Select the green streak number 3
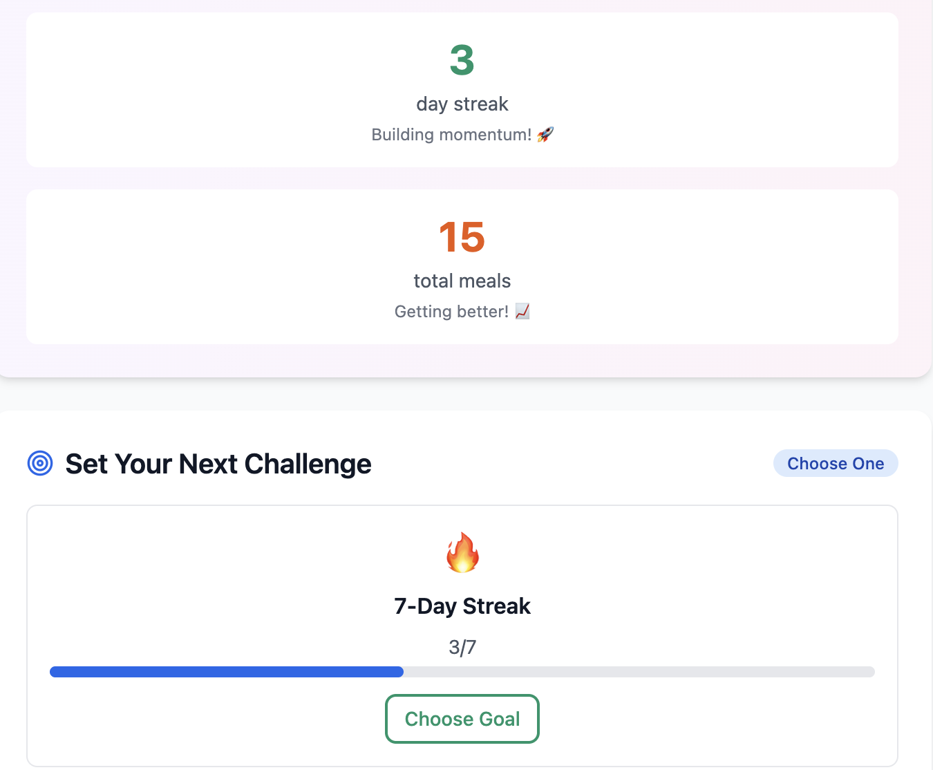933x770 pixels. tap(462, 60)
